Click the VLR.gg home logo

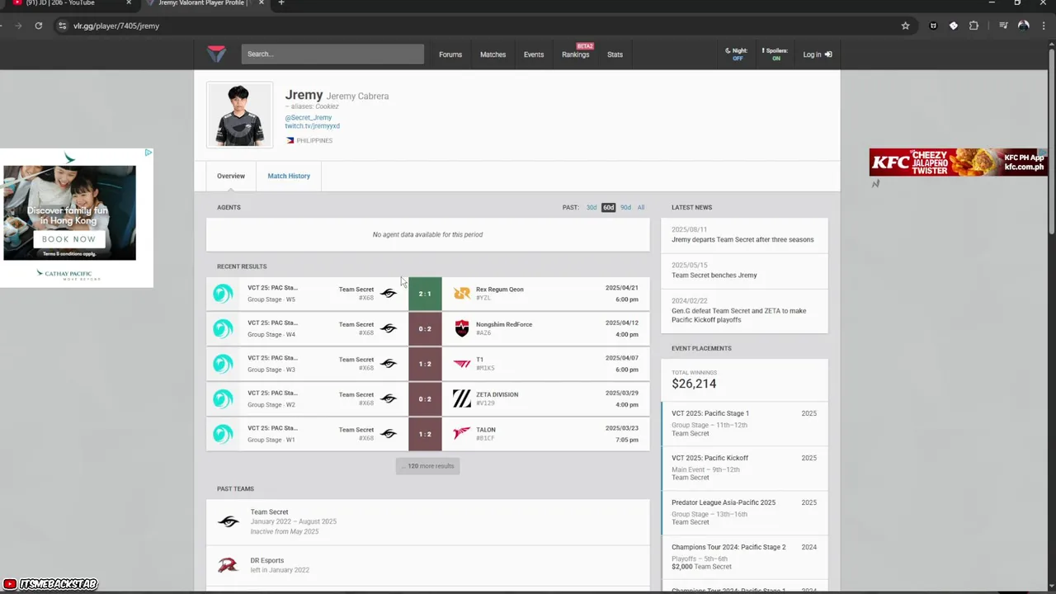click(216, 54)
